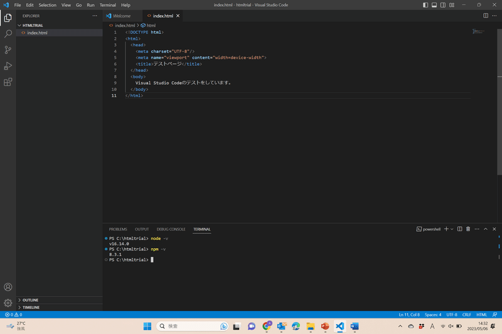Open the Run menu

pos(90,5)
